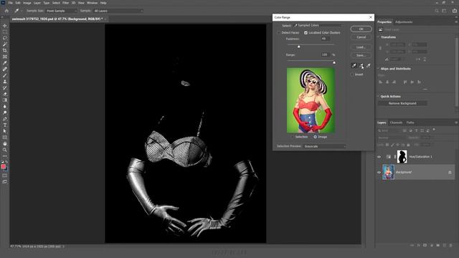459x258 pixels.
Task: Click the Load... button
Action: tap(361, 47)
